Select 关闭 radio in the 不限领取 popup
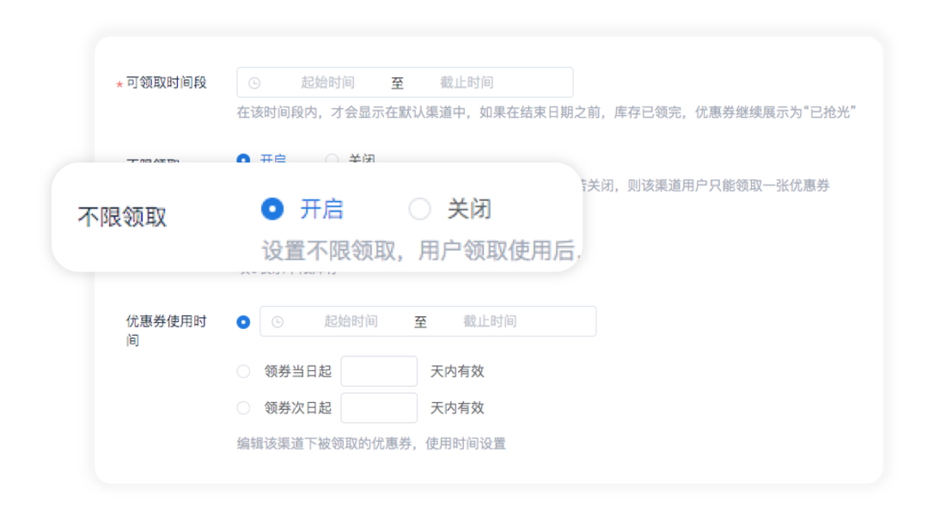The width and height of the screenshot is (928, 531). coord(420,209)
